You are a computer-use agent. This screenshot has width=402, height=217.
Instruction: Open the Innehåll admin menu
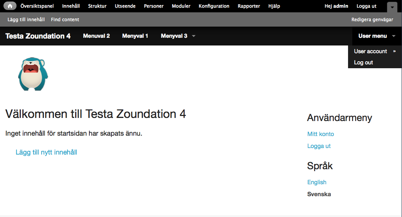[71, 6]
